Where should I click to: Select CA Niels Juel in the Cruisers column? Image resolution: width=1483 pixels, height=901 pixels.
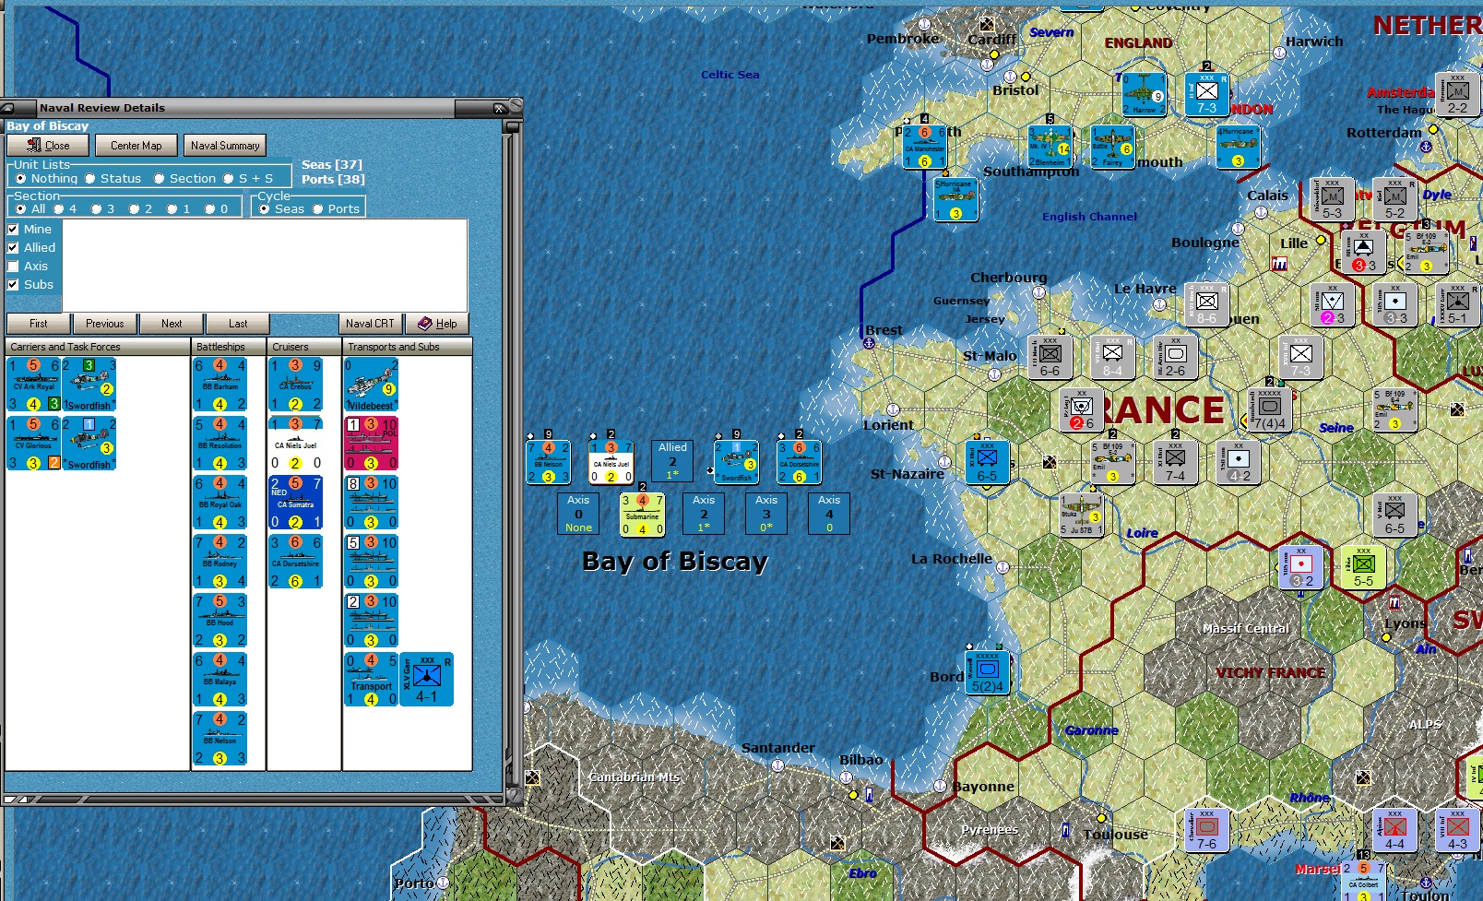296,444
